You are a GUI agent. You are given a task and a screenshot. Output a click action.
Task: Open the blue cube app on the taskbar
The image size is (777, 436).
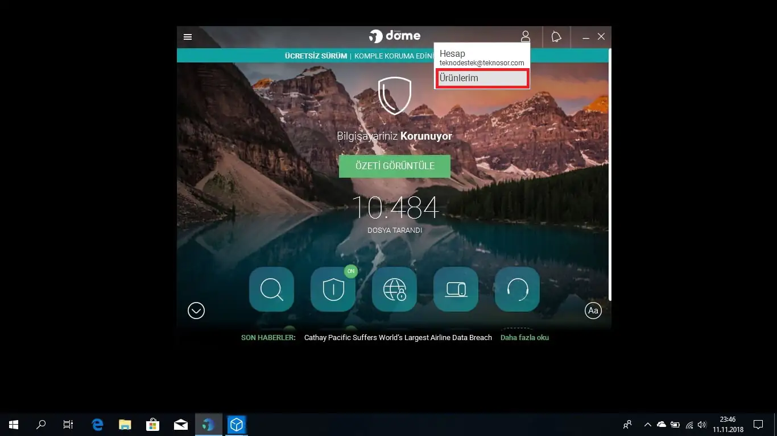237,425
